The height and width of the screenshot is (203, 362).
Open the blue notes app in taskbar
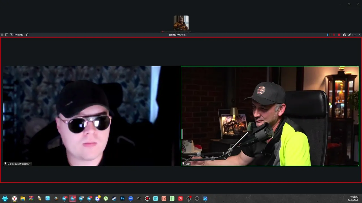point(156,198)
